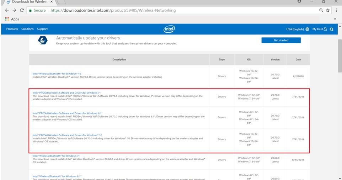Sort table by Date column header
Image resolution: width=342 pixels, height=180 pixels.
tap(298, 59)
